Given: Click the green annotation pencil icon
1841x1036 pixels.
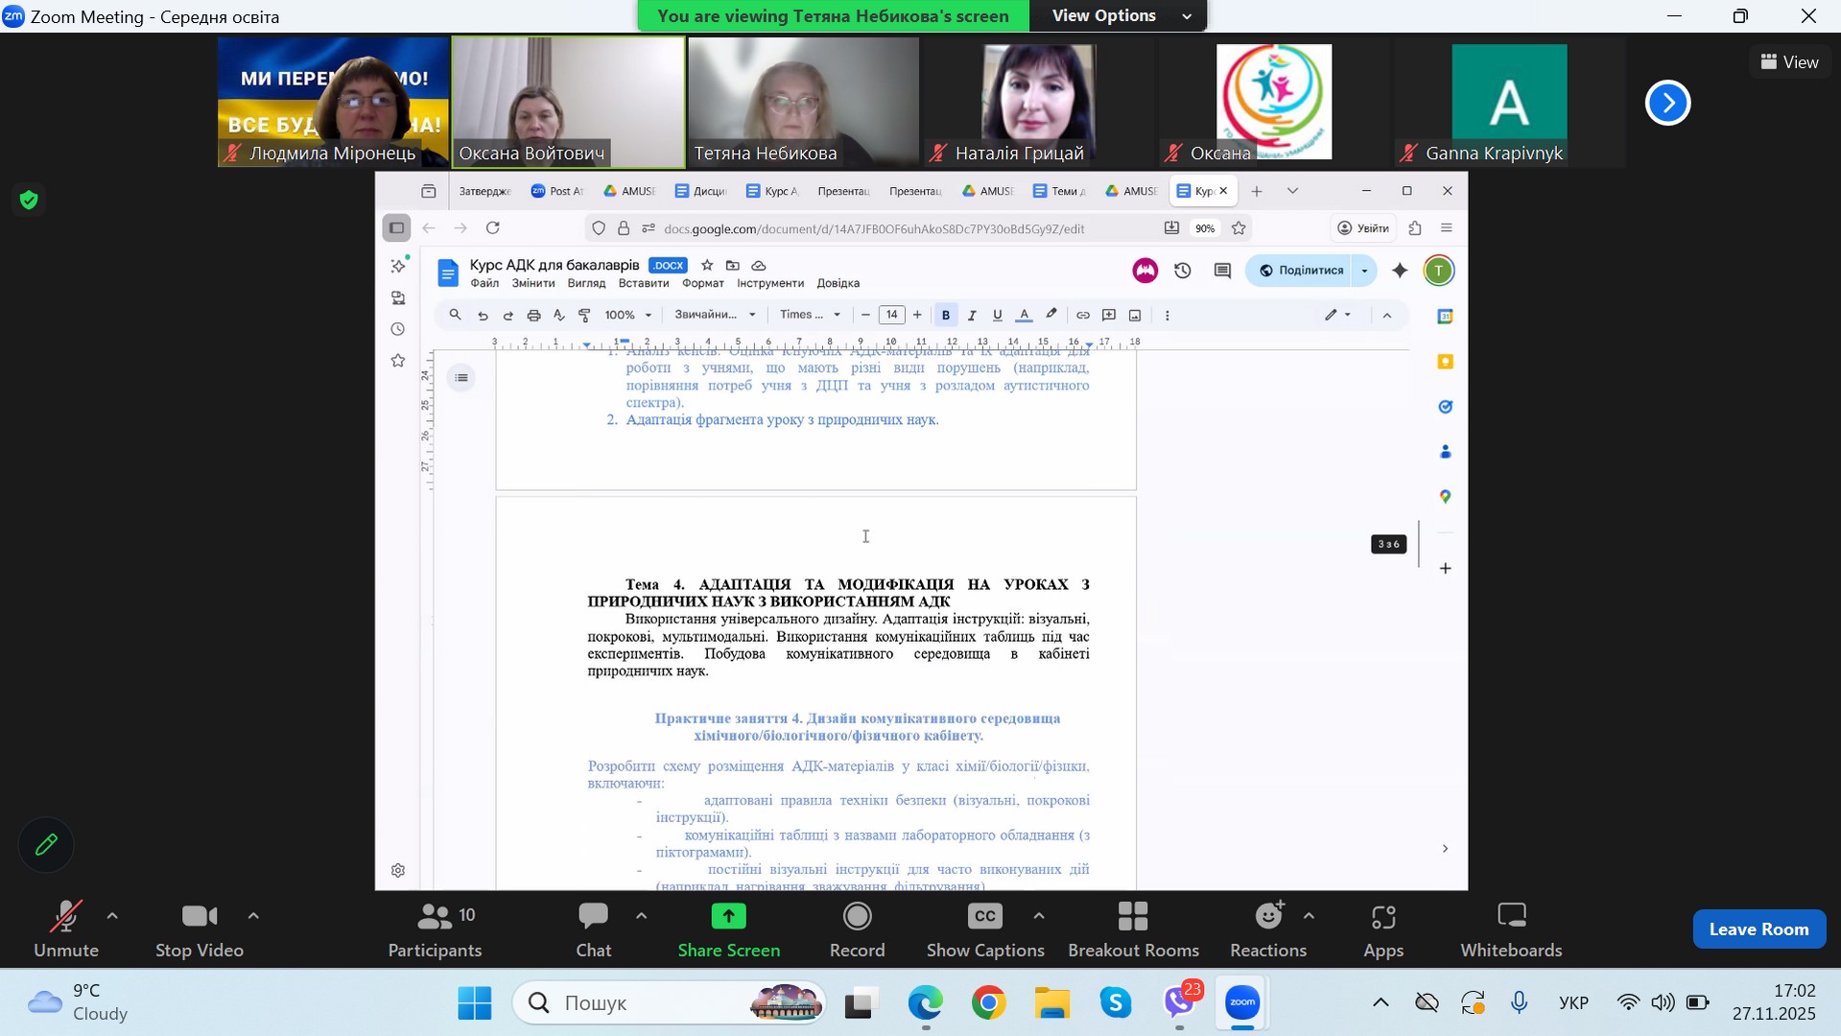Looking at the screenshot, I should pyautogui.click(x=46, y=845).
